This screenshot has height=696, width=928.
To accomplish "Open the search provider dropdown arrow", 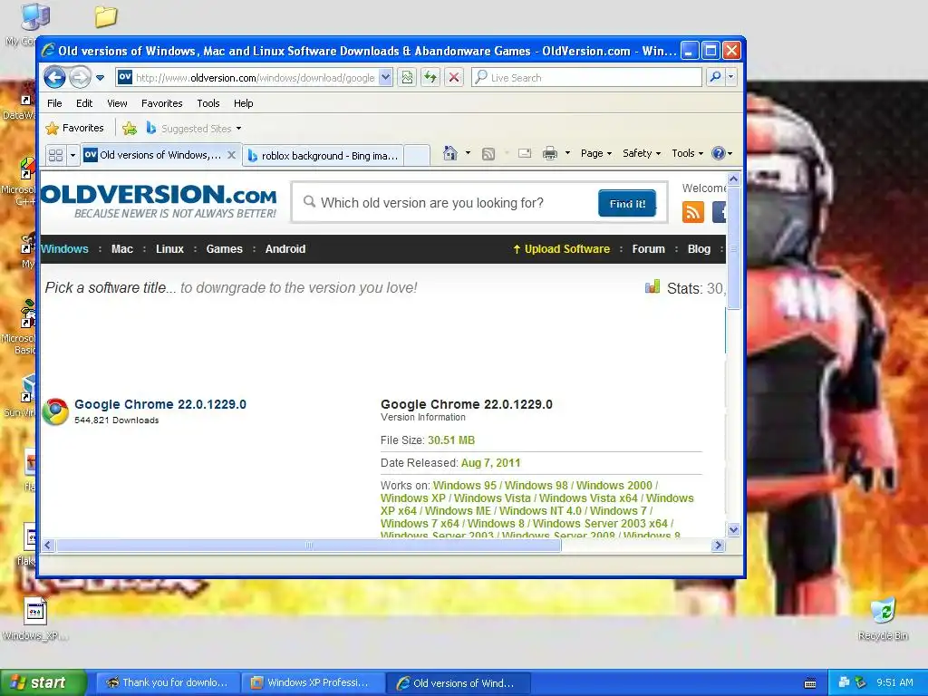I will (731, 78).
